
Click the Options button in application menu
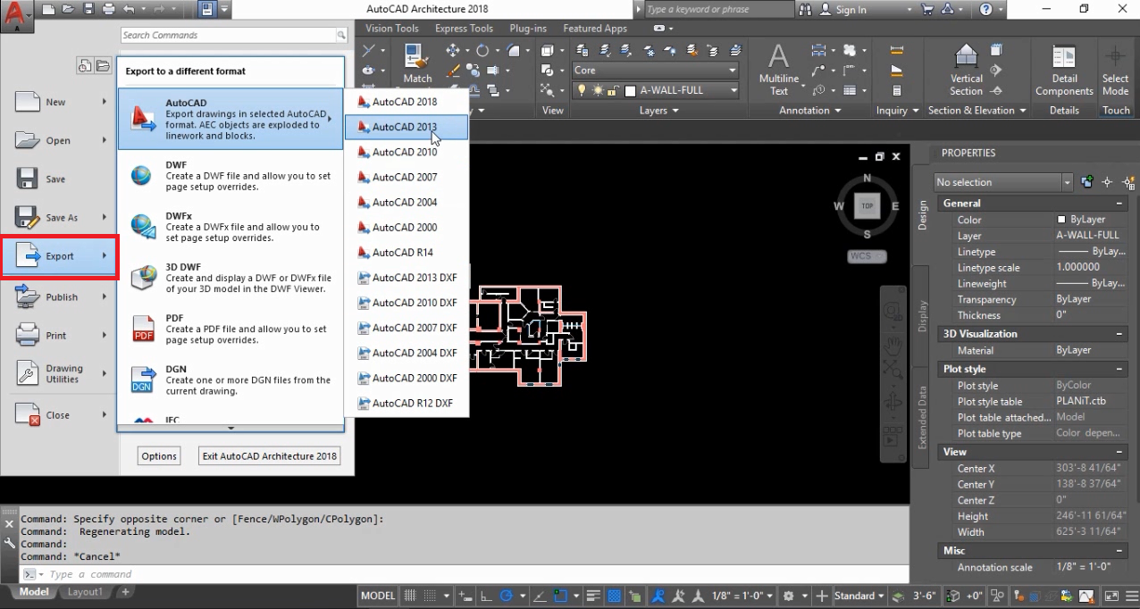point(159,456)
